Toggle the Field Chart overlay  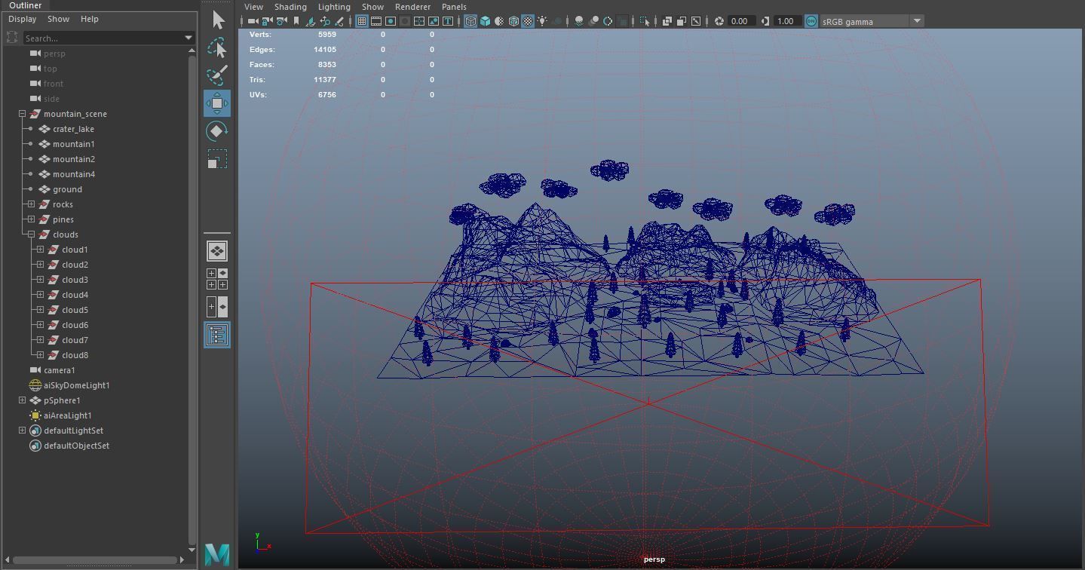point(419,21)
